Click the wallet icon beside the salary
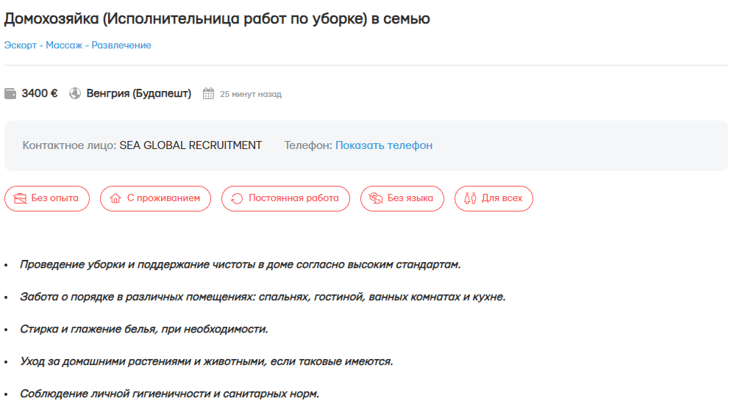The height and width of the screenshot is (420, 737). pyautogui.click(x=10, y=94)
